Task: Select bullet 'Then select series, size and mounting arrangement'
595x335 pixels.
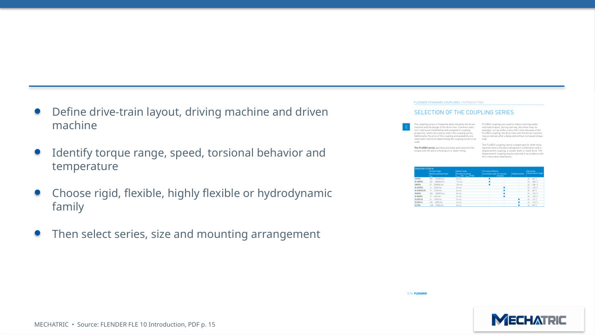Action: click(x=186, y=234)
